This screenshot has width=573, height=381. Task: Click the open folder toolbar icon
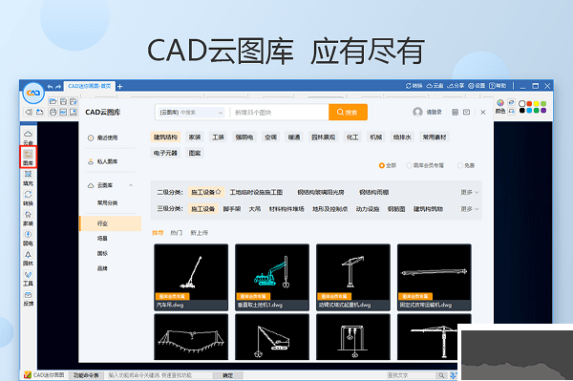[53, 101]
